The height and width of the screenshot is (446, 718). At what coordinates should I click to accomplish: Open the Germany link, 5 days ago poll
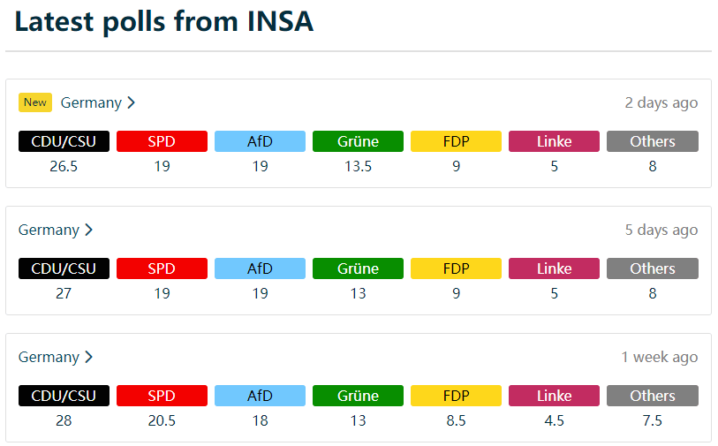[49, 230]
